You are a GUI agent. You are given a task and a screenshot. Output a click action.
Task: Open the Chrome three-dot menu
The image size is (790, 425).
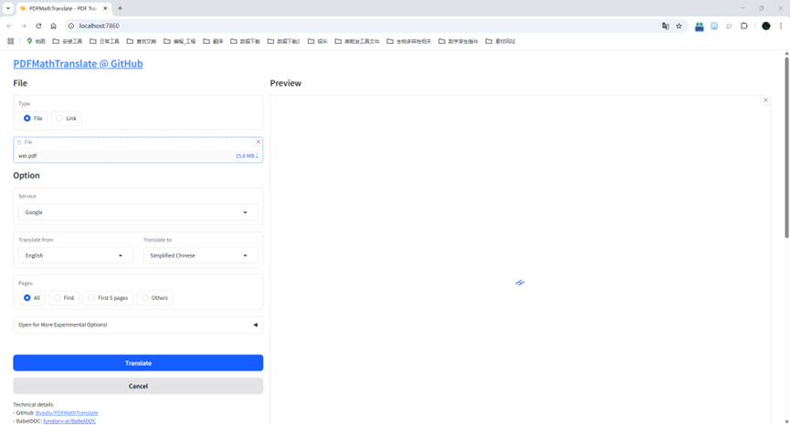click(781, 26)
